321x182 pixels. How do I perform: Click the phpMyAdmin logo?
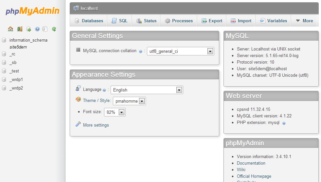pyautogui.click(x=32, y=11)
